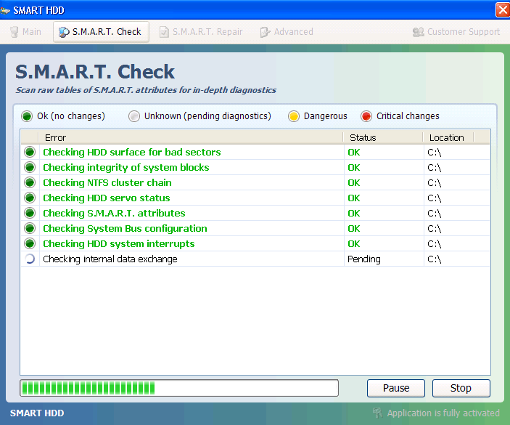Click green icon beside NTFS cluster chain
Screen dimensions: 510x425
coord(30,183)
